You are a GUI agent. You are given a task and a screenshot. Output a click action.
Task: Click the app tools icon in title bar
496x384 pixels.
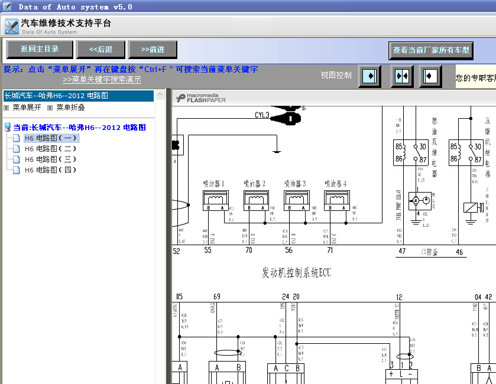tap(7, 6)
